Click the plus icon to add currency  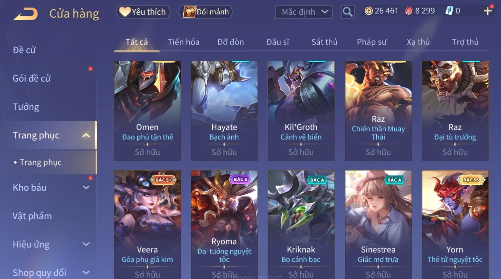pos(487,11)
